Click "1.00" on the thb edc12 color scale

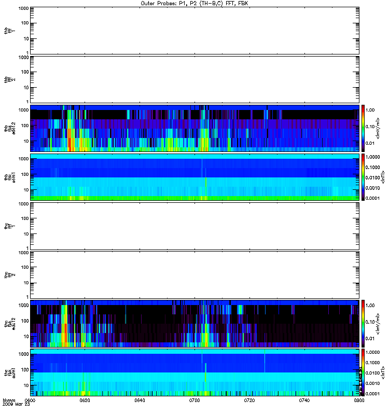tap(370, 110)
